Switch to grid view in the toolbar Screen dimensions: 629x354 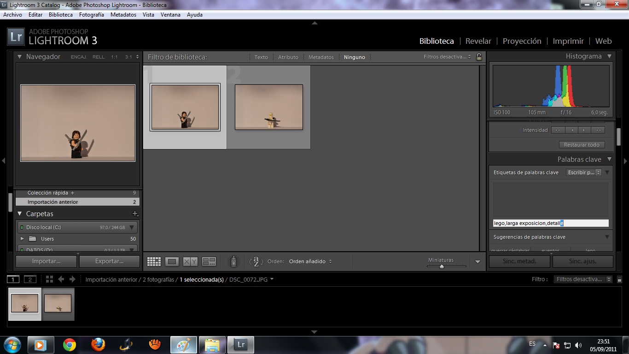point(154,261)
